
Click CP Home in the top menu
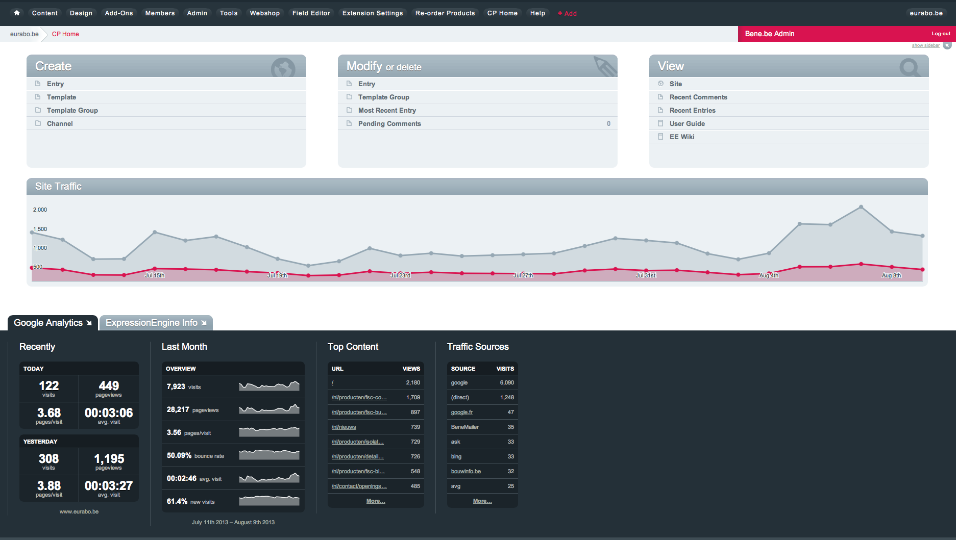(x=502, y=13)
